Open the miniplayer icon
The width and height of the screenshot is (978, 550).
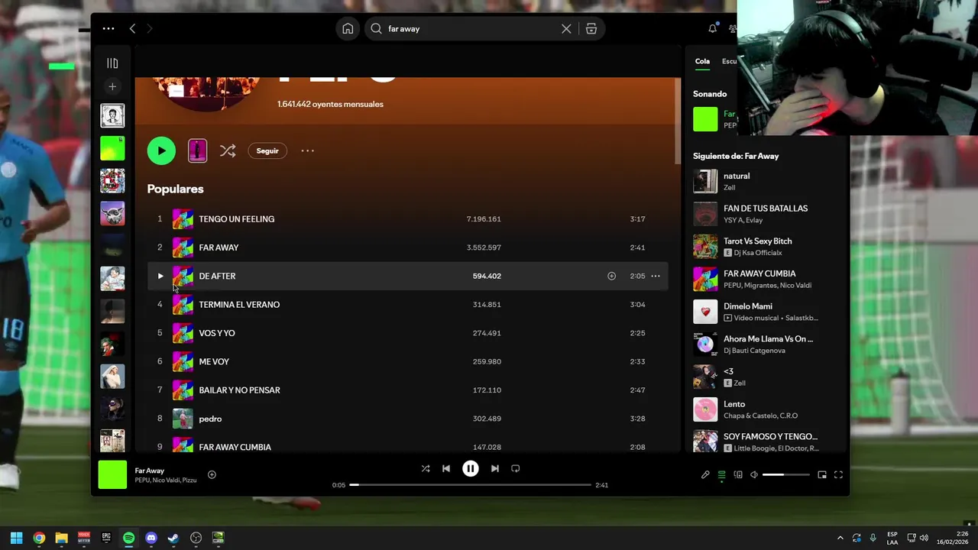click(x=822, y=474)
